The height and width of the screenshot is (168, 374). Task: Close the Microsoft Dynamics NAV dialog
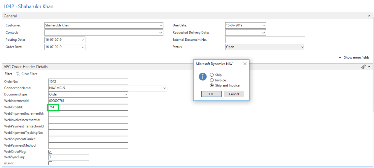(245, 64)
